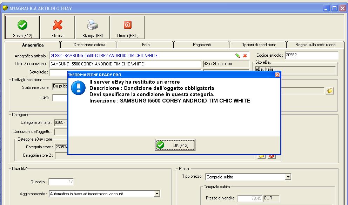Open the Regole sulla restituzione tab
Image resolution: width=348 pixels, height=205 pixels.
[x=315, y=45]
